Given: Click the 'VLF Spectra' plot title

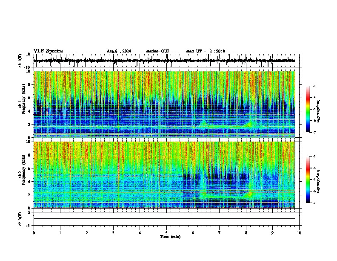Looking at the screenshot, I should pyautogui.click(x=48, y=51).
